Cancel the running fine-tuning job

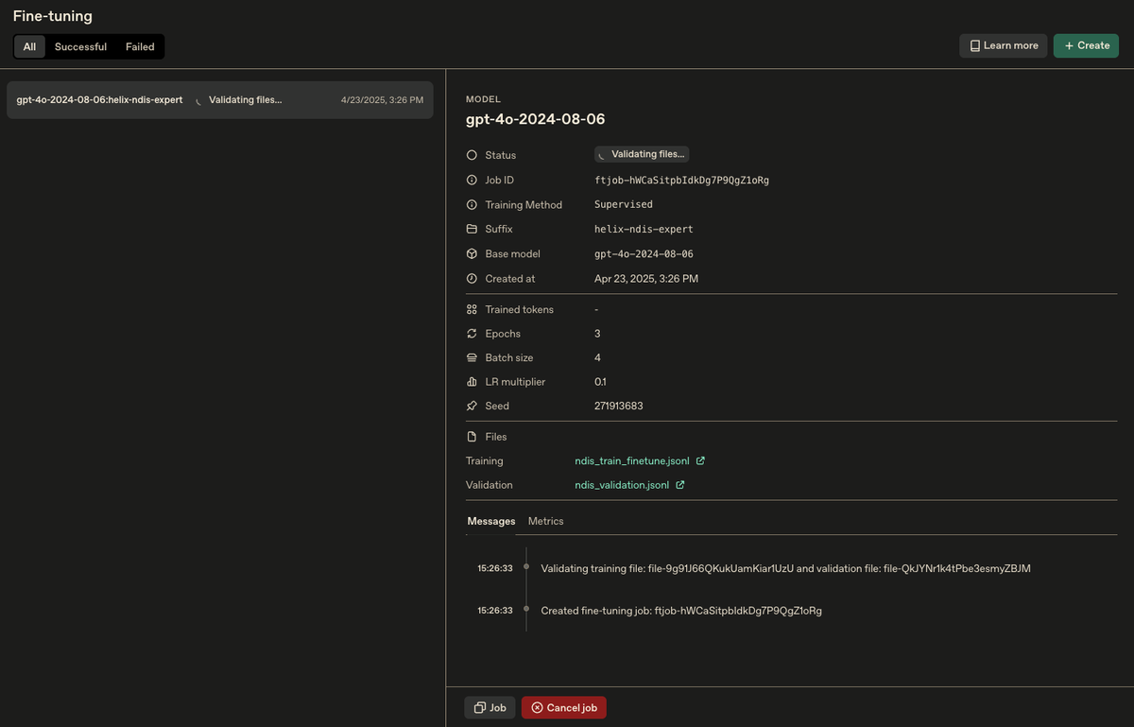[563, 707]
